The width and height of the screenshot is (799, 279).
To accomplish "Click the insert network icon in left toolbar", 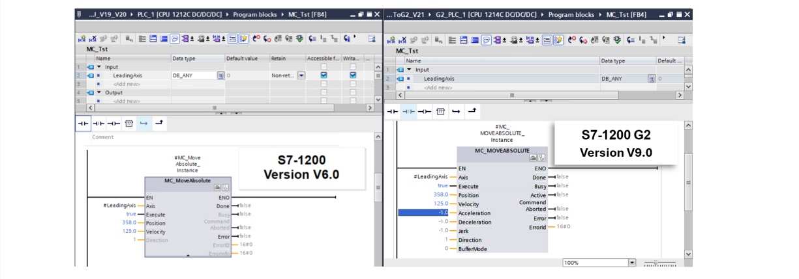I will [x=82, y=39].
